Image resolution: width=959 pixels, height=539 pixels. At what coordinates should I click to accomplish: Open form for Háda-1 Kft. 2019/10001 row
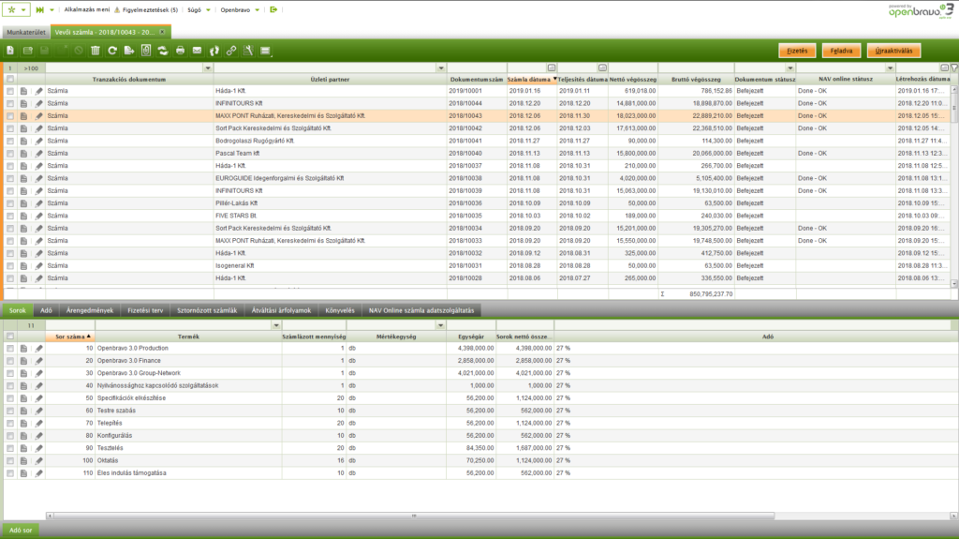point(23,91)
